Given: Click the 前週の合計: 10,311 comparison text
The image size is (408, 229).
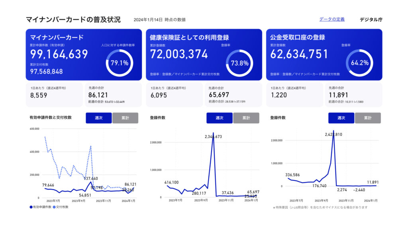Looking at the screenshot, I should 346,102.
